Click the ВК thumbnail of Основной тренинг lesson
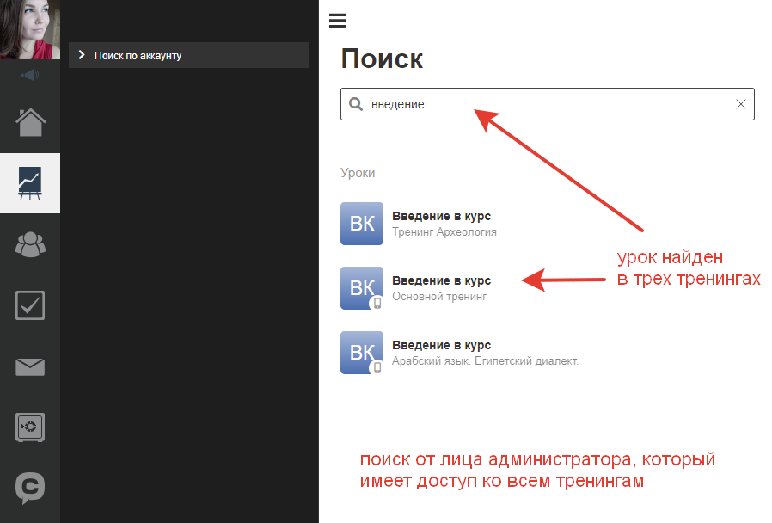The image size is (772, 523). pyautogui.click(x=362, y=288)
